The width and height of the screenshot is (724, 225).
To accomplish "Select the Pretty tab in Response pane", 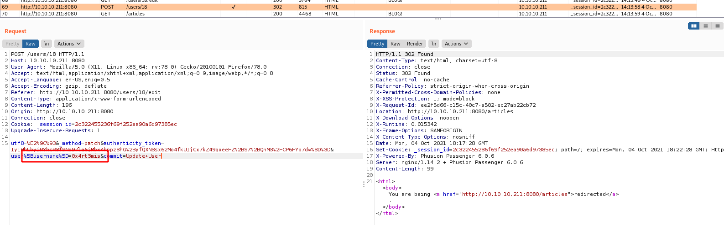I will click(377, 44).
